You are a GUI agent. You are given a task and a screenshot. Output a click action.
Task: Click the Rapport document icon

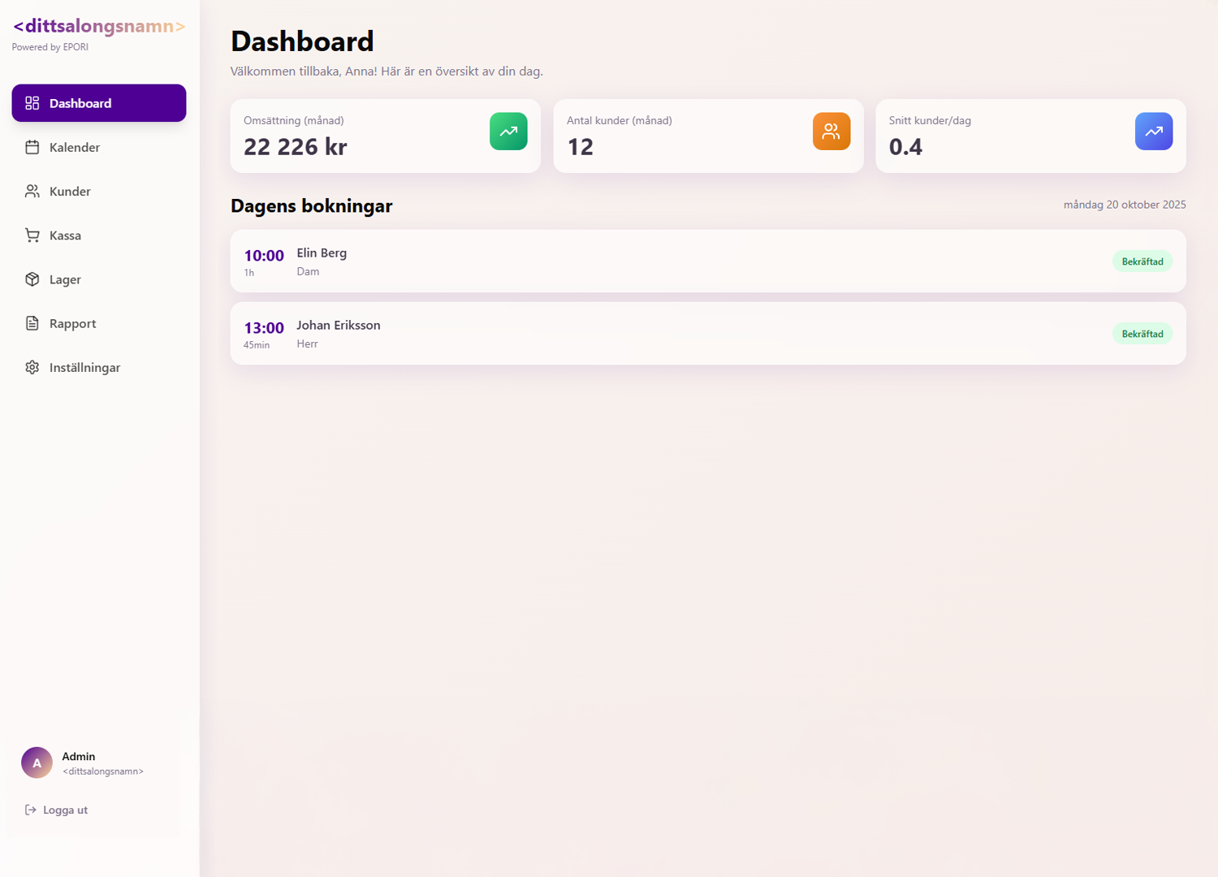32,323
